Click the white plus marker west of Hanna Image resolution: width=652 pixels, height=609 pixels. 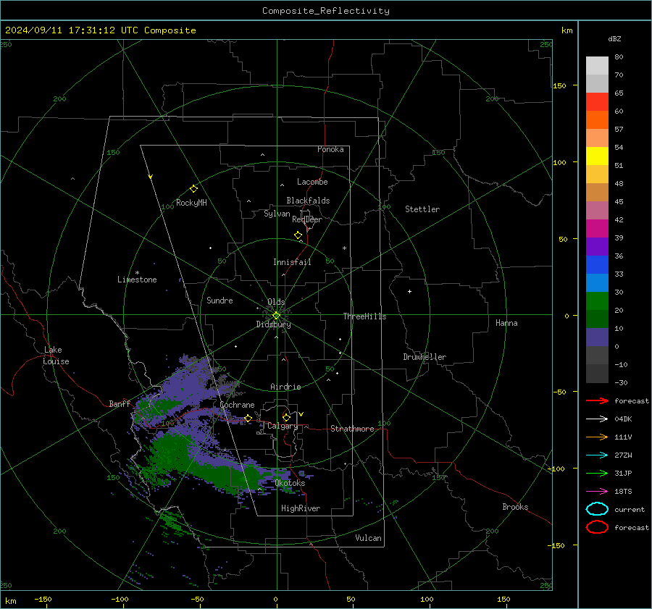tap(409, 291)
